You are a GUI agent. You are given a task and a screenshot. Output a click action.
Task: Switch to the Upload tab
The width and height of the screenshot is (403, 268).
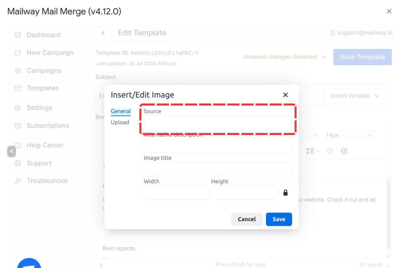(x=120, y=122)
